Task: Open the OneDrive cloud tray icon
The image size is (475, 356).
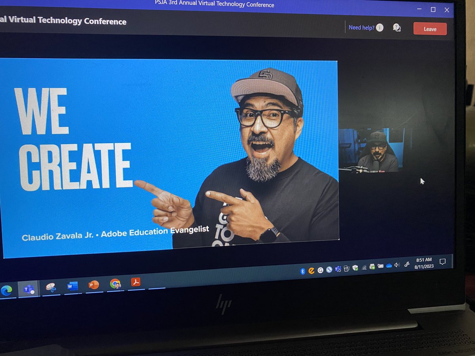Action: point(389,265)
